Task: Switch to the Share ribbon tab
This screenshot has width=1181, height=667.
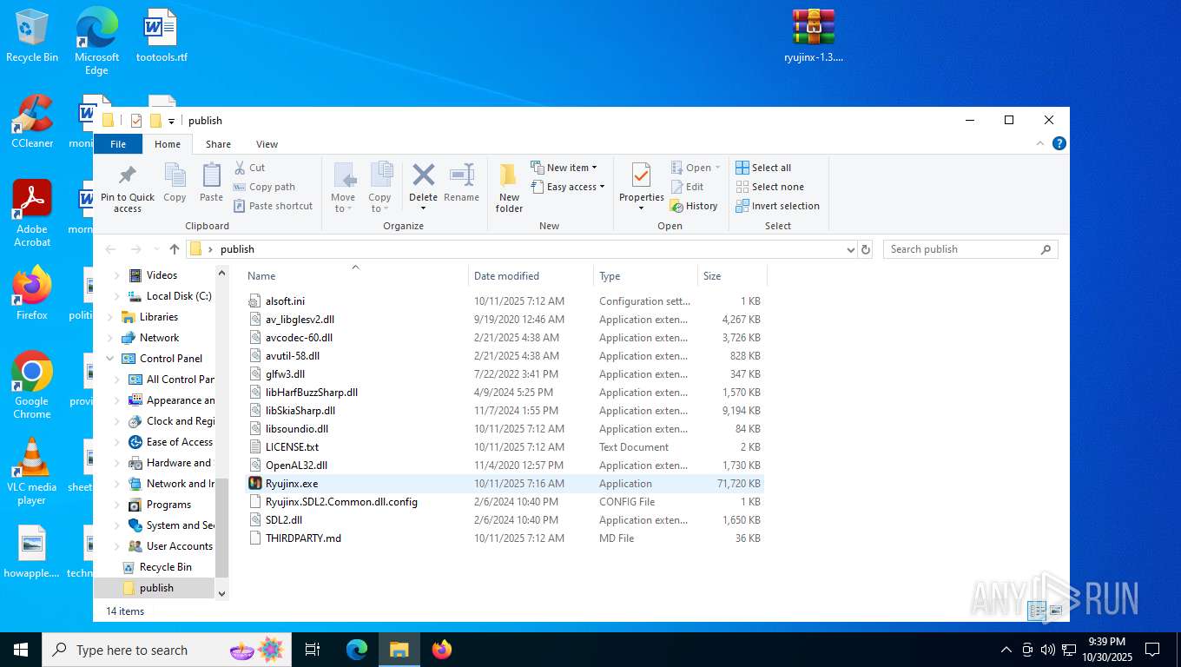Action: tap(218, 144)
